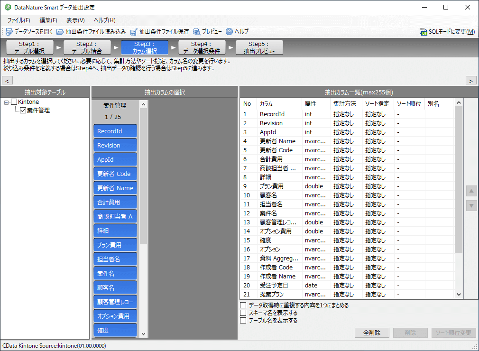Open the データソースを開く toolbar item
The height and width of the screenshot is (351, 479).
[29, 31]
